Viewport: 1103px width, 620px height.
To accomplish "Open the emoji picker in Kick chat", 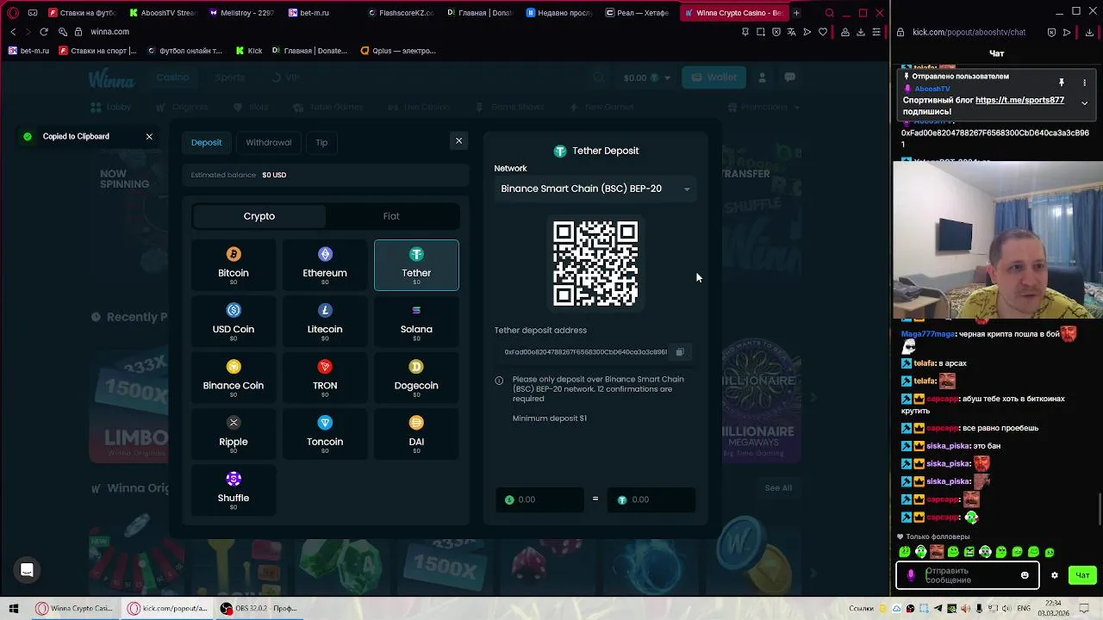I will (1025, 575).
